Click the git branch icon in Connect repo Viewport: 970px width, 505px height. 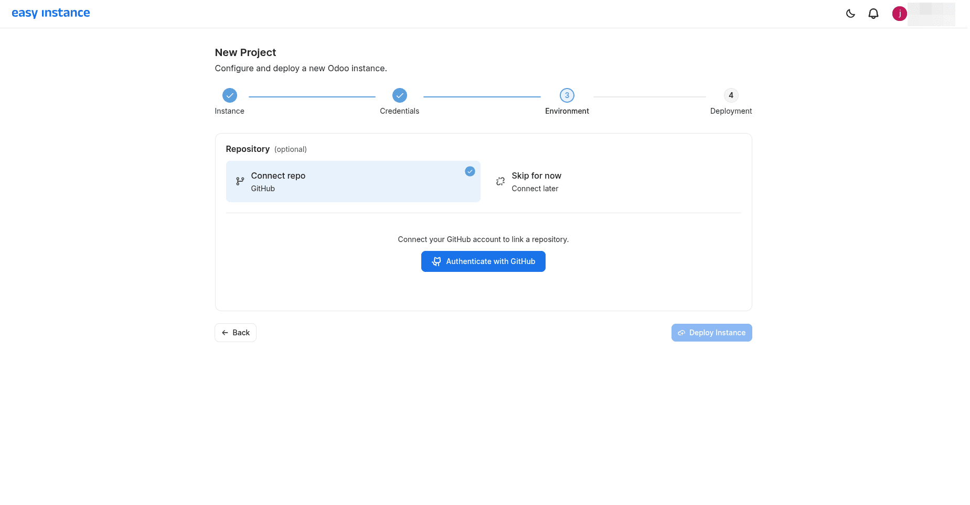coord(240,181)
